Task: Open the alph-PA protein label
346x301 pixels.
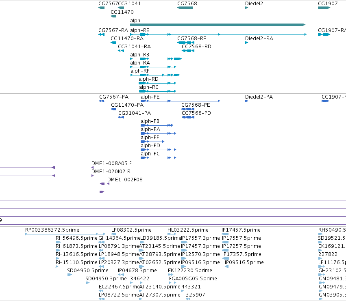Action: coord(150,129)
